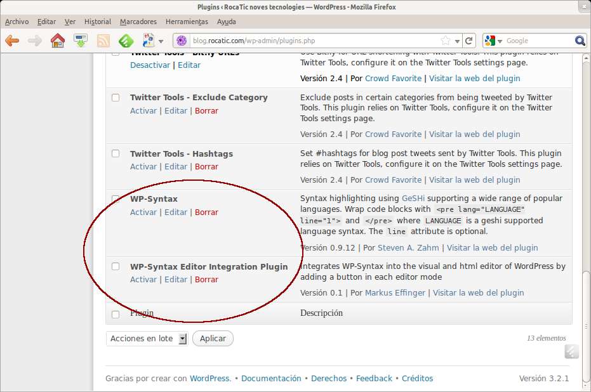Expand the address bar history arrow
The width and height of the screenshot is (591, 392).
tap(457, 41)
